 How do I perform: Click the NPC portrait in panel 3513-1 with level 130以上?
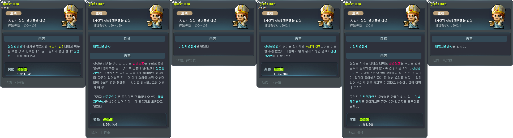[x=412, y=17]
